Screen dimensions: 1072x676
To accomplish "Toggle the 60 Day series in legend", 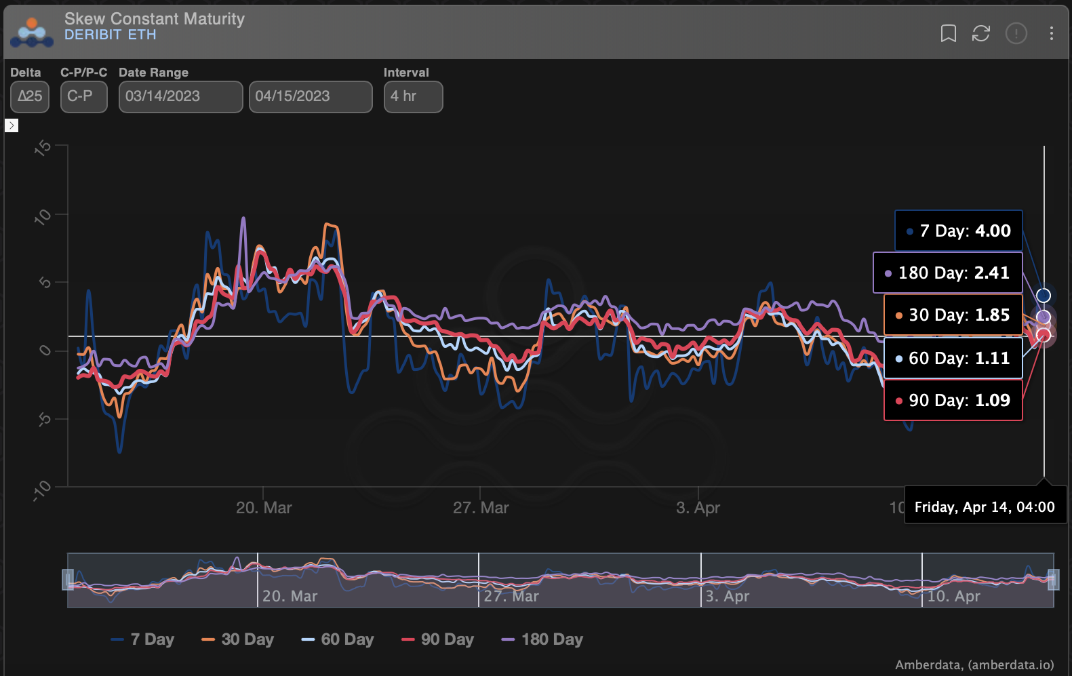I will click(338, 639).
